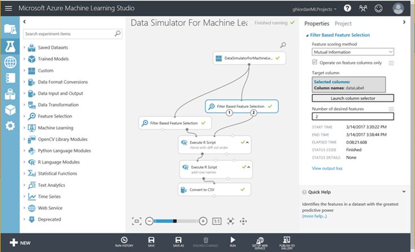The width and height of the screenshot is (415, 252).
Task: Open the more help link
Action: [315, 216]
